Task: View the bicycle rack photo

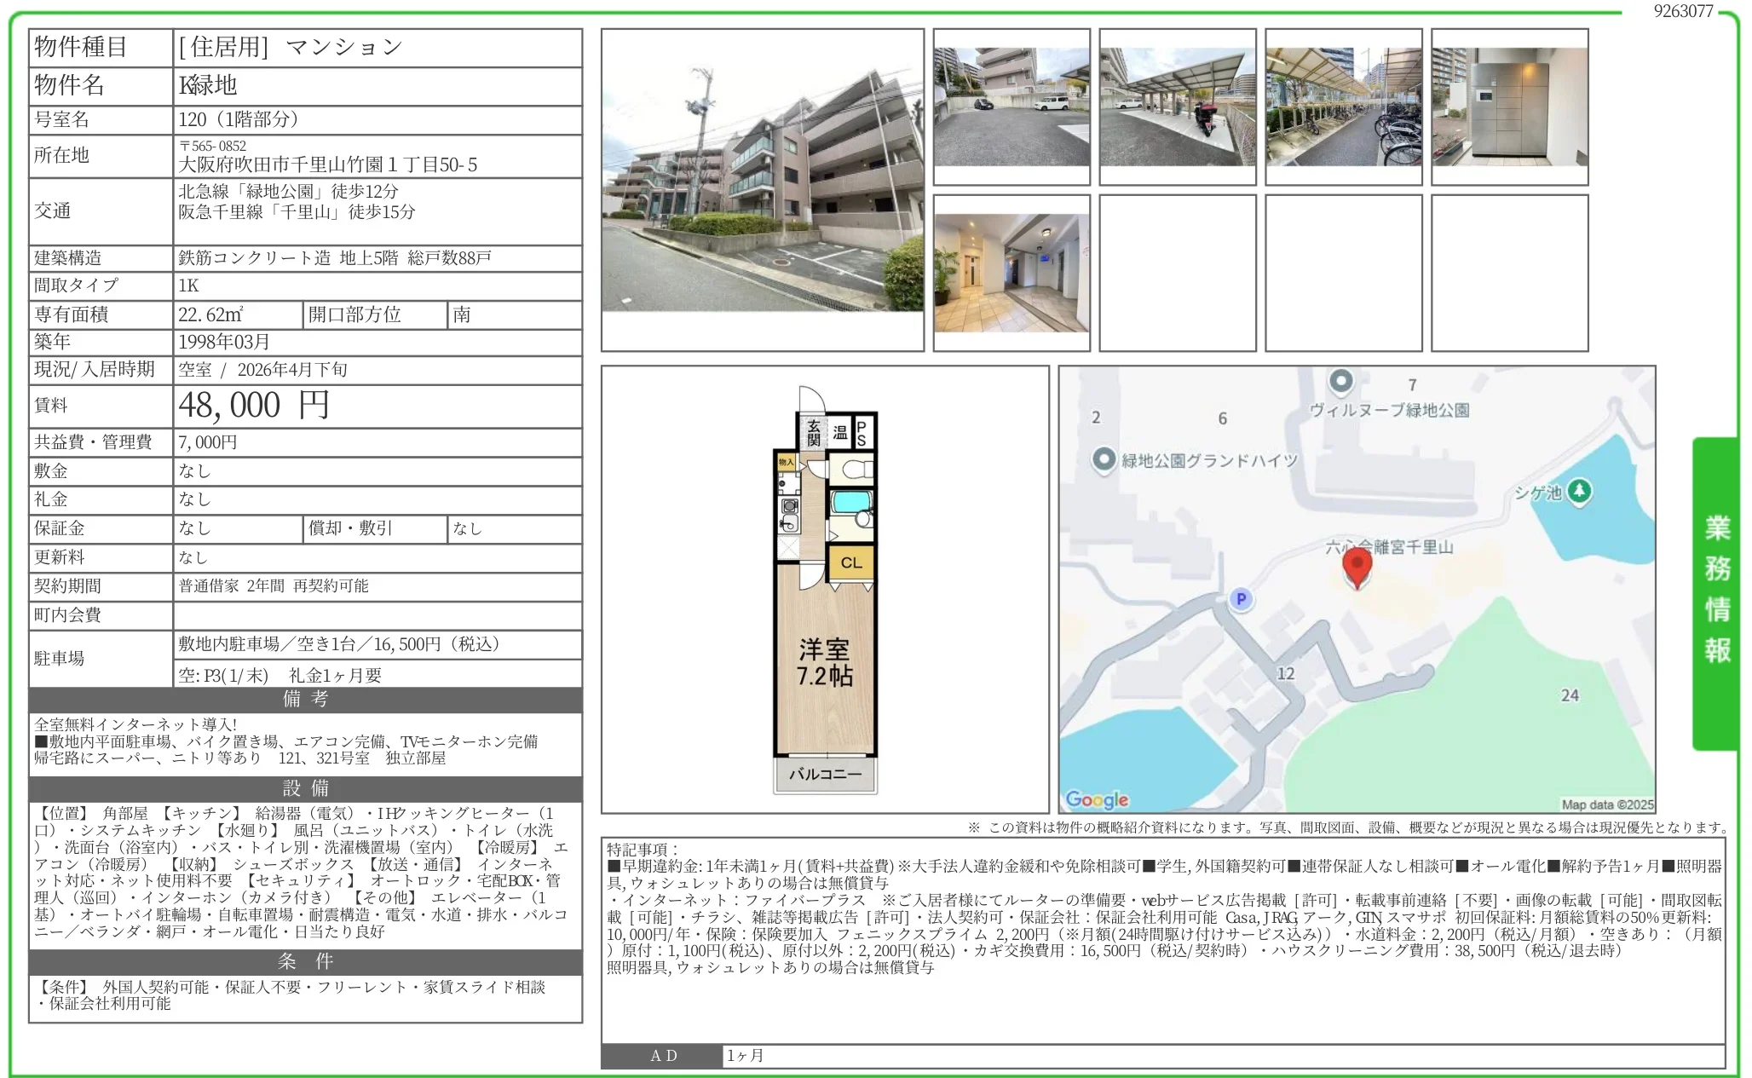Action: click(1343, 106)
